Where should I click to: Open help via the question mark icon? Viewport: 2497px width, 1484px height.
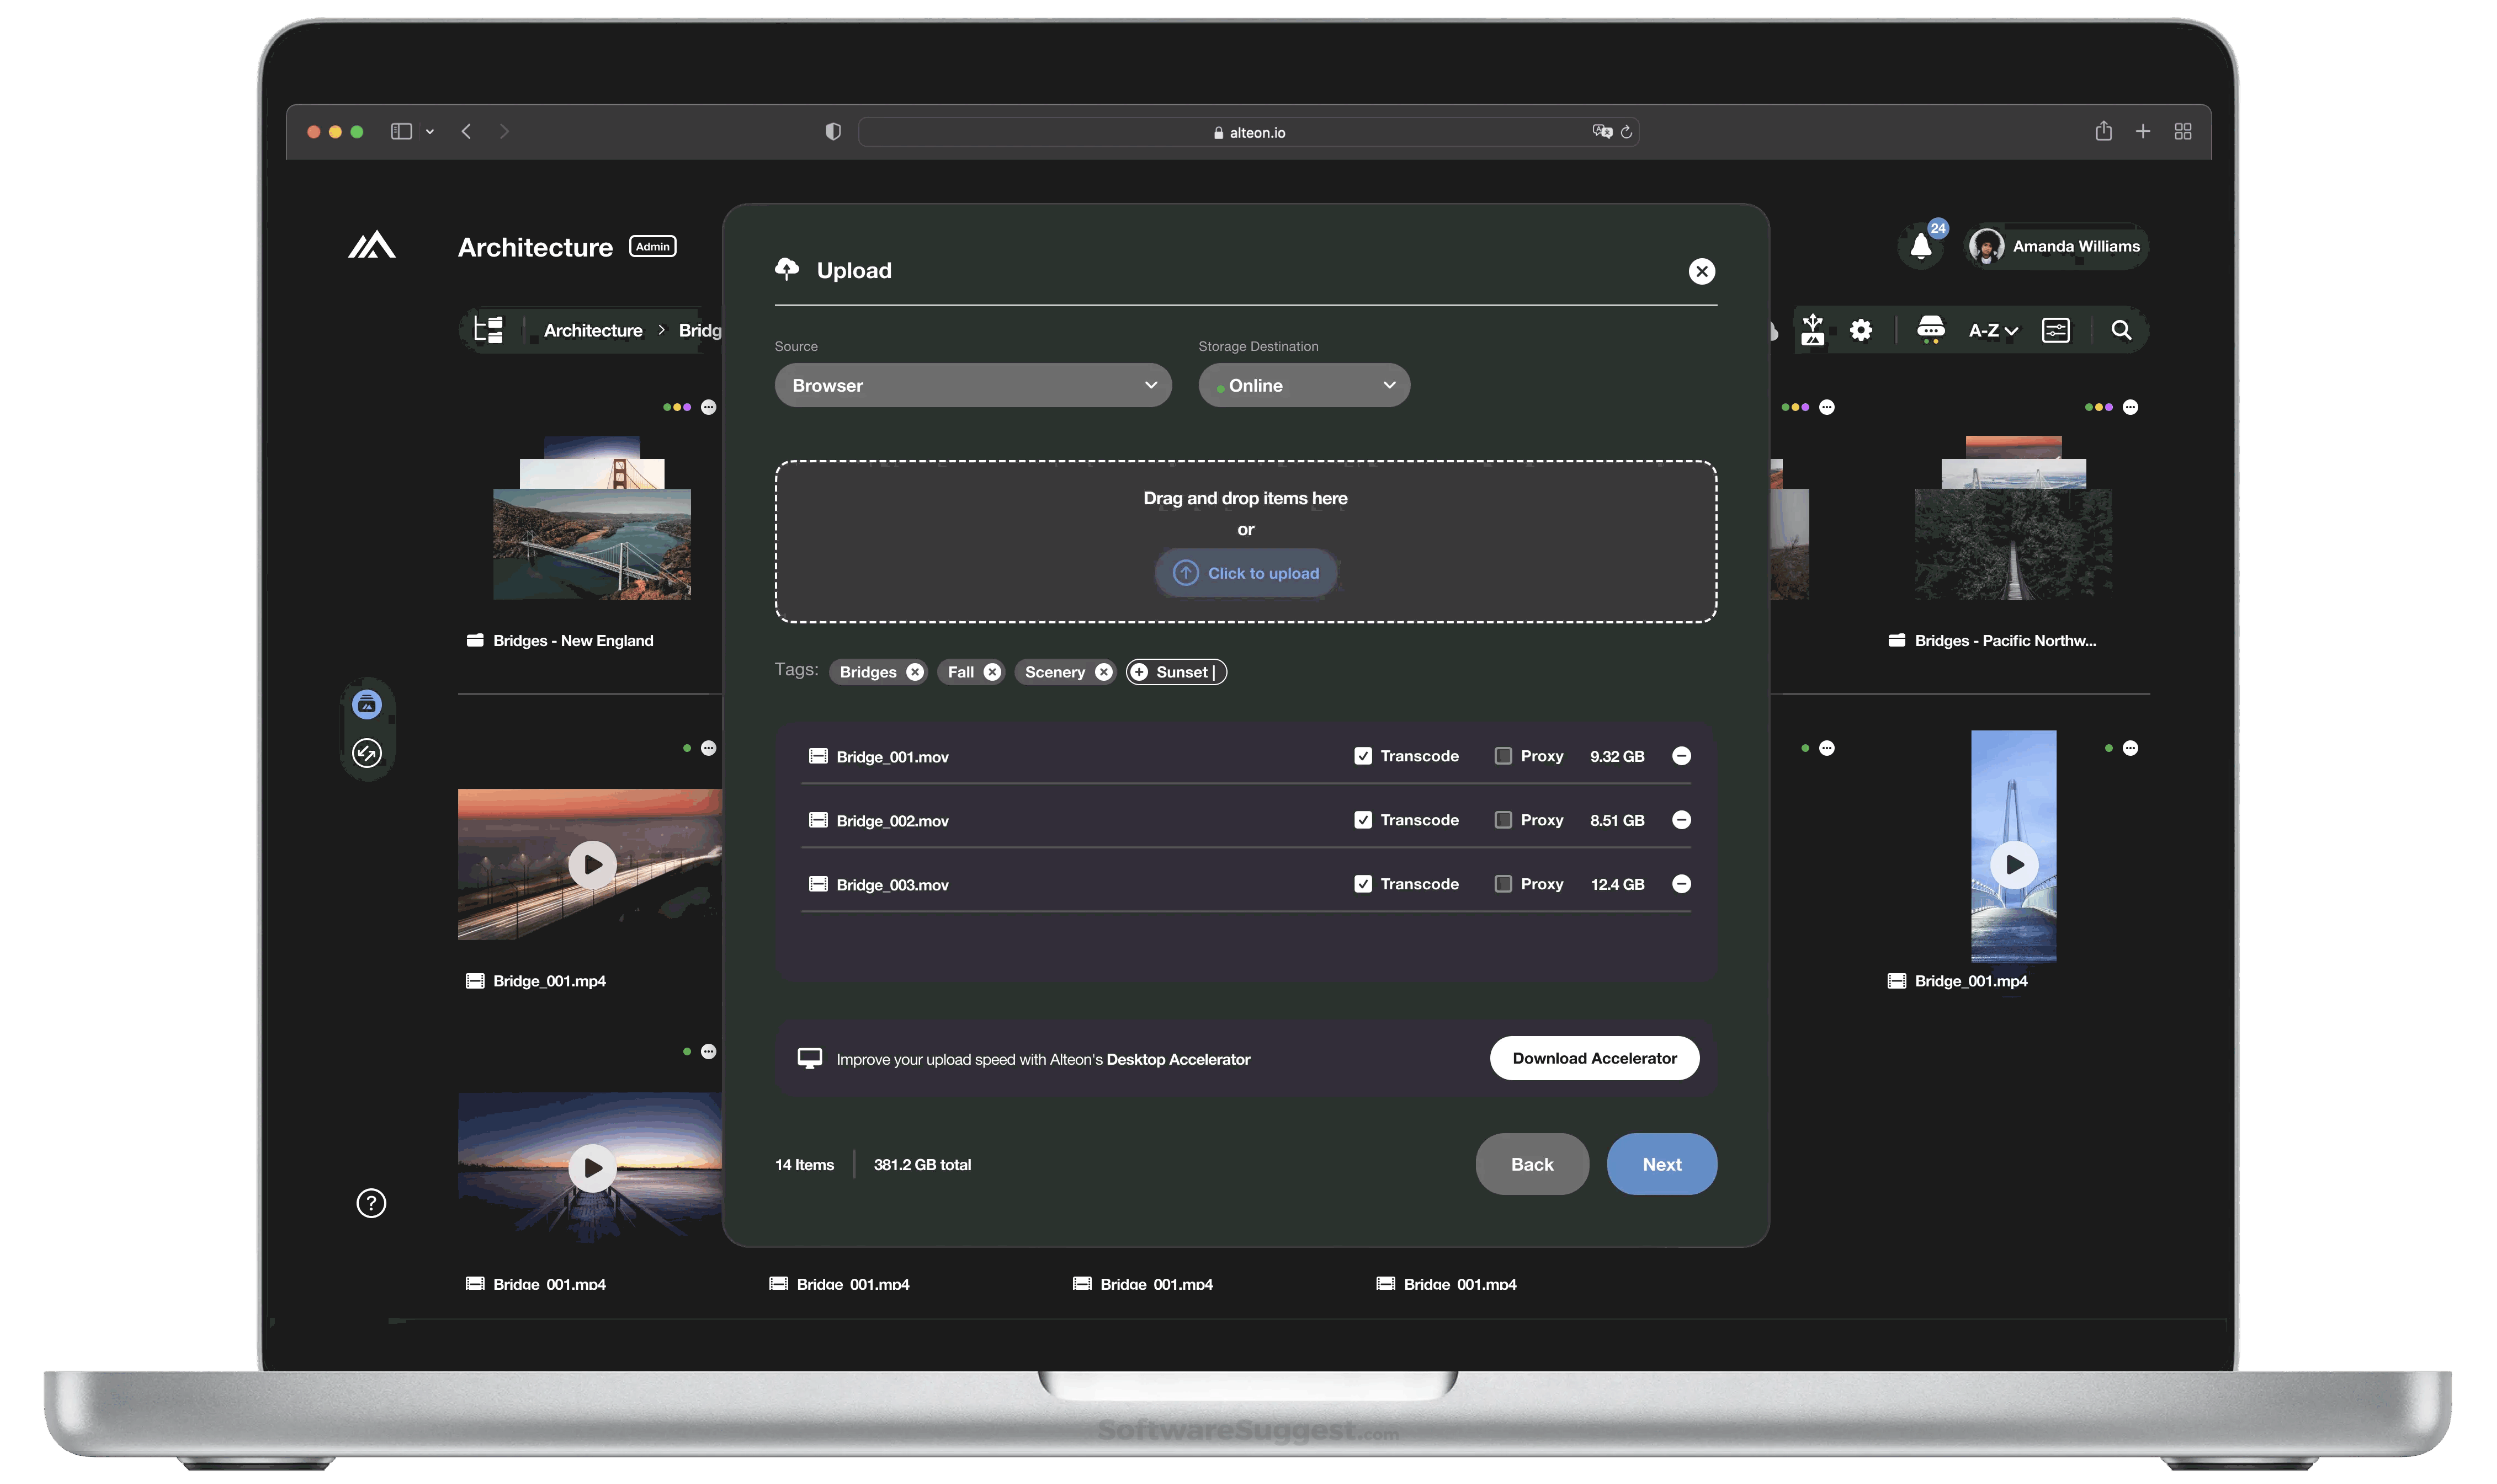pyautogui.click(x=370, y=1204)
